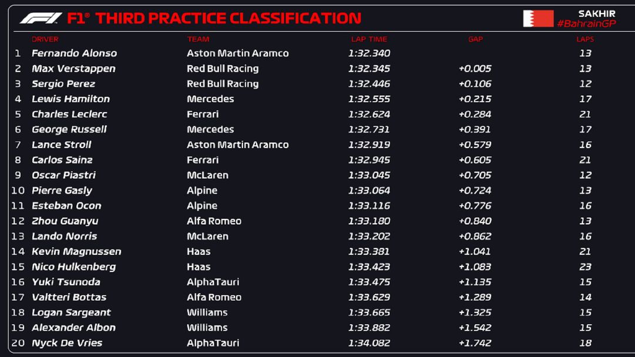Click Oscar Piastri's McLaren team name
Viewport: 635px width, 357px height.
coord(207,176)
